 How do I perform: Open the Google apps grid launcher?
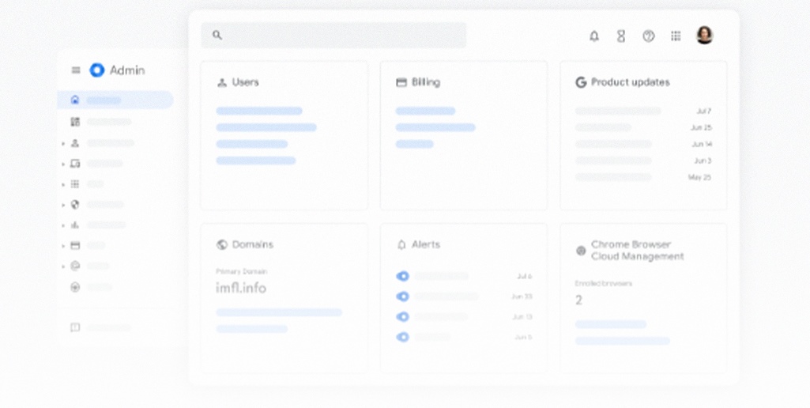tap(676, 36)
